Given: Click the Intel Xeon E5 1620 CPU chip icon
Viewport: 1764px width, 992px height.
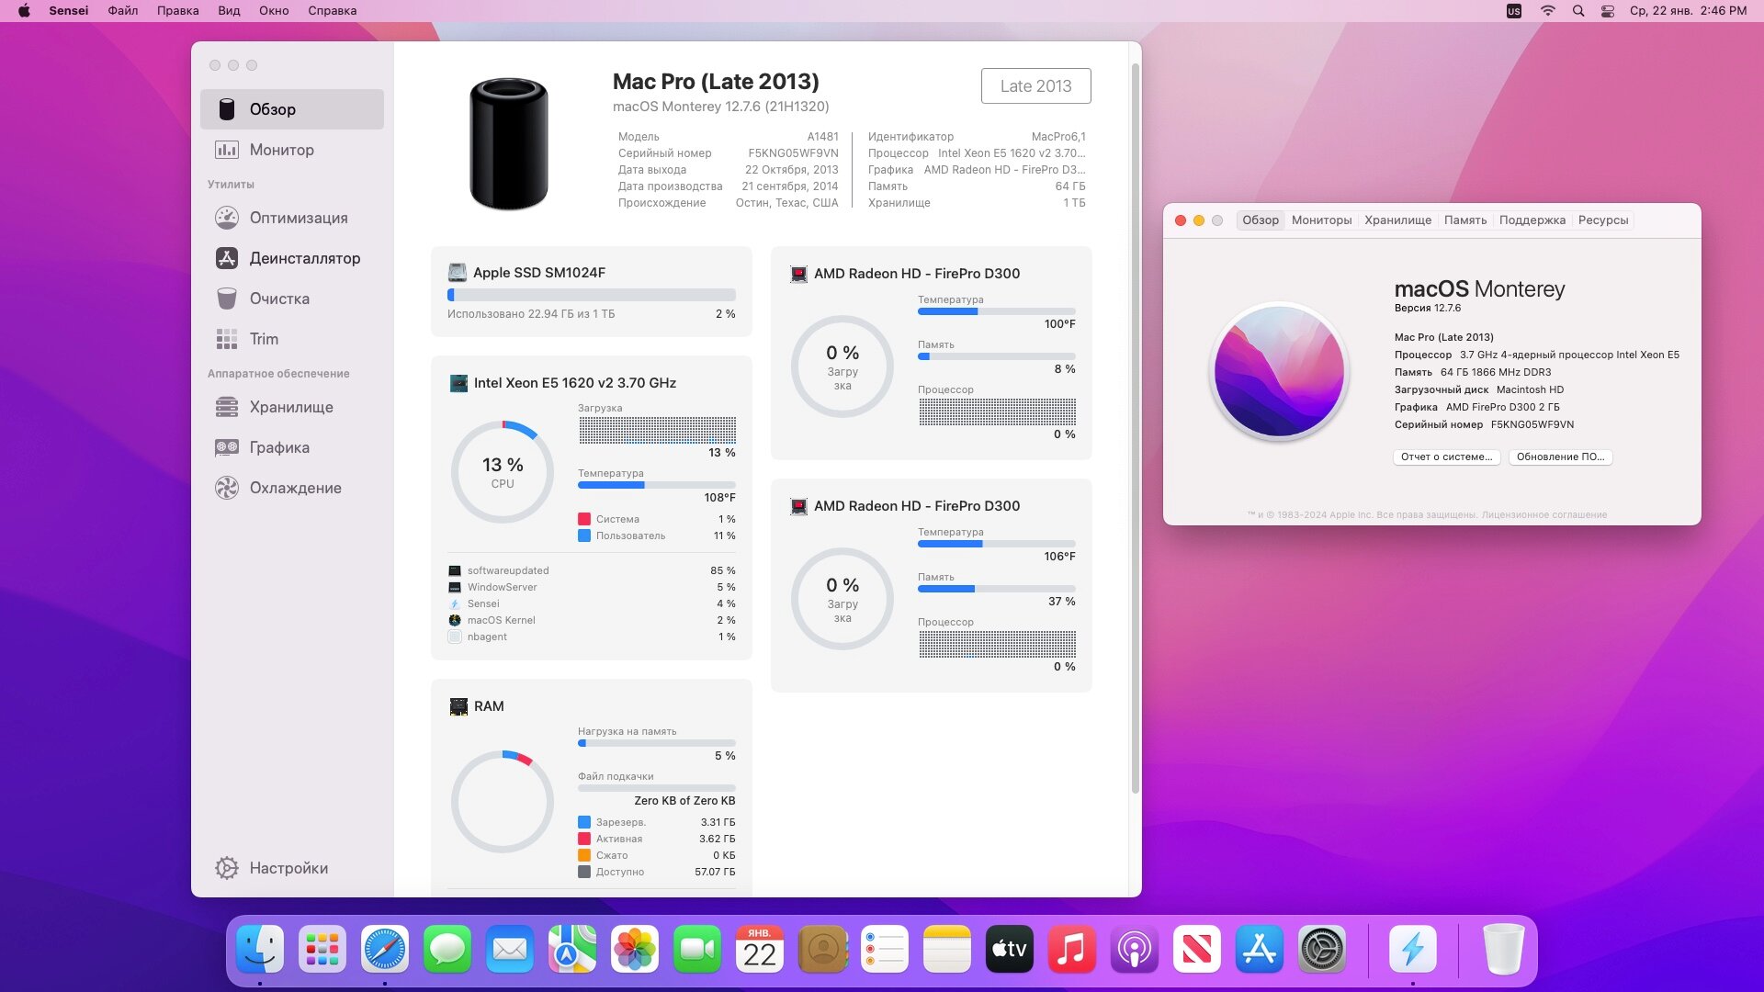Looking at the screenshot, I should coord(458,383).
